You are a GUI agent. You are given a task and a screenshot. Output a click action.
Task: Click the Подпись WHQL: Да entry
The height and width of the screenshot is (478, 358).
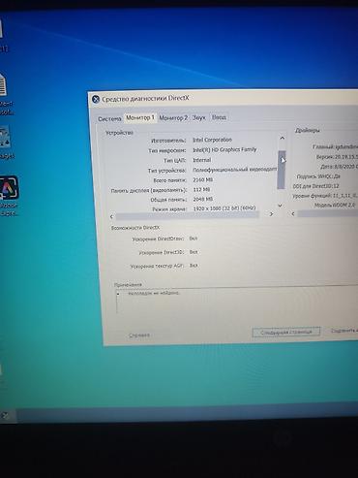point(318,176)
